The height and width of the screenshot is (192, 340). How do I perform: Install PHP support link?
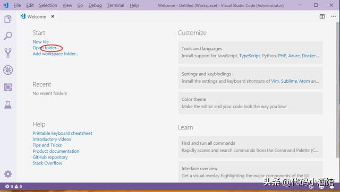pos(282,56)
